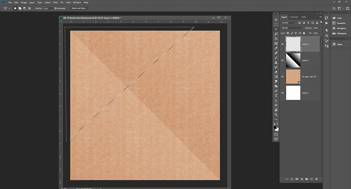The image size is (351, 189).
Task: Open the Navigator panel
Action: point(341,28)
